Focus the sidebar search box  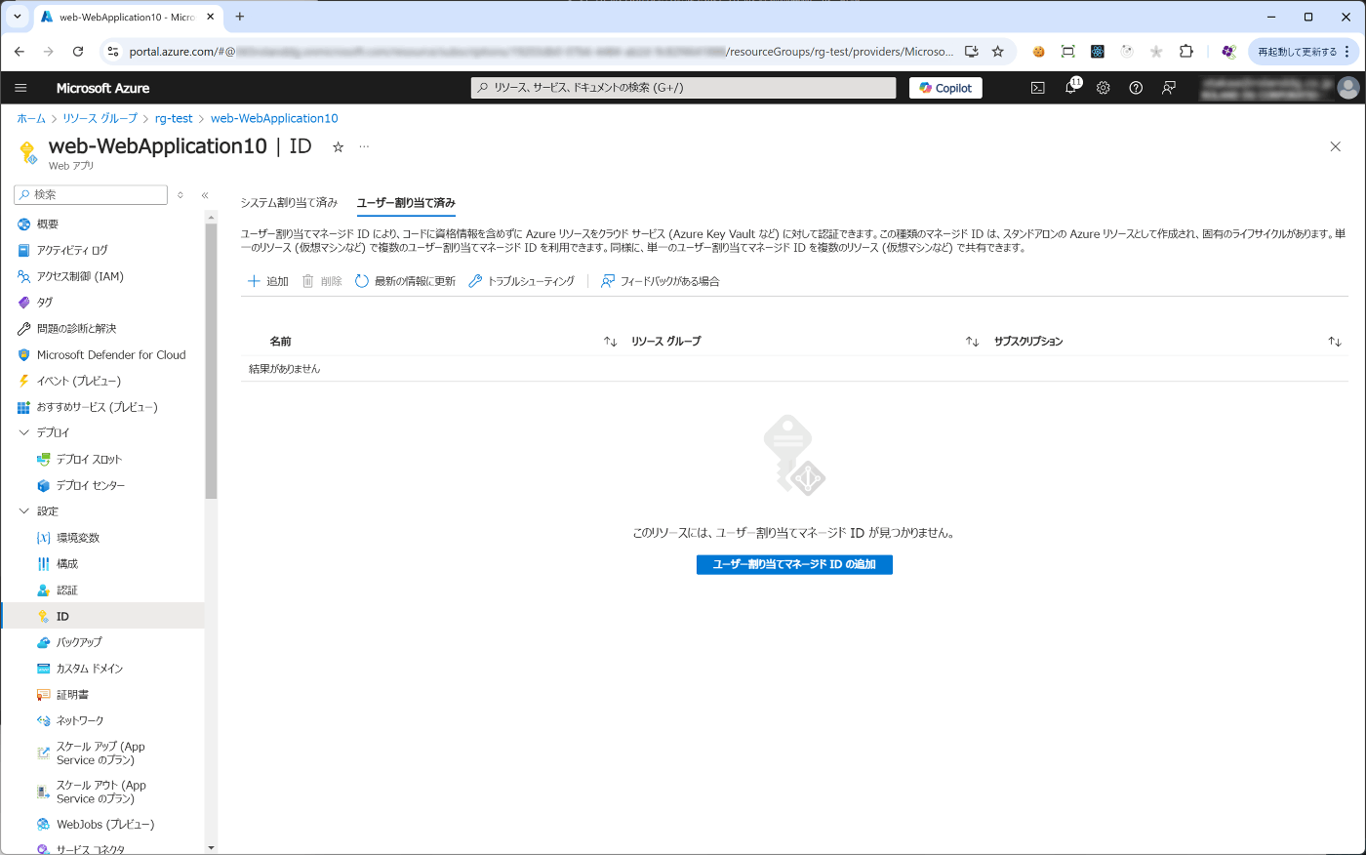(92, 195)
